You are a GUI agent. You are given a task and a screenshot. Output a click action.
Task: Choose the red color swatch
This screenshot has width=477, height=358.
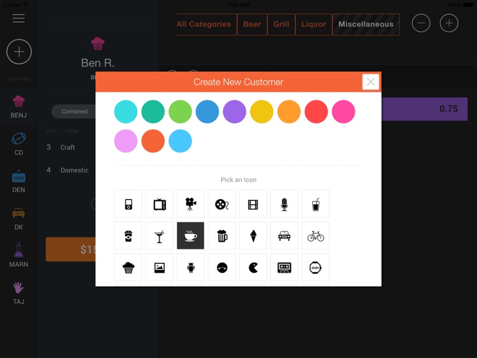click(316, 112)
